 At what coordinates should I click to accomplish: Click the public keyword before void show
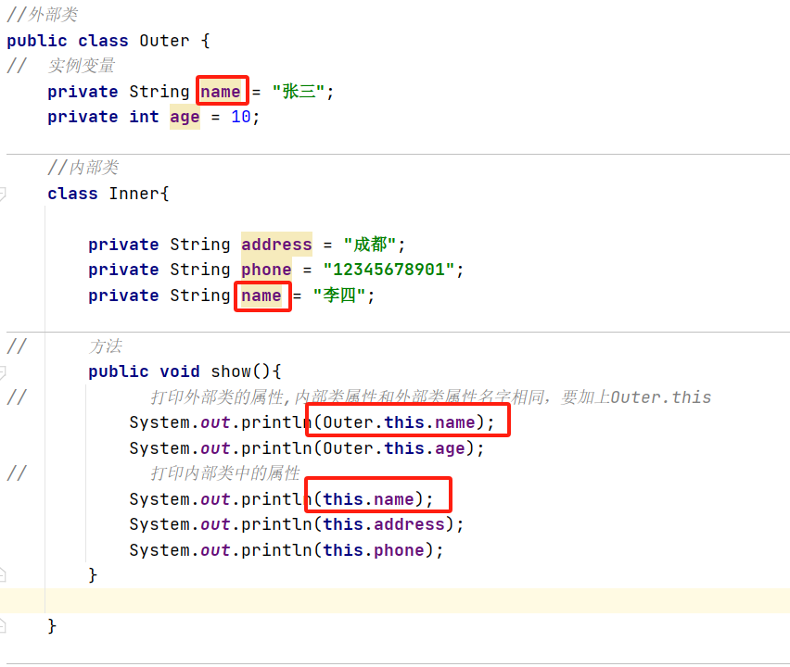(119, 371)
